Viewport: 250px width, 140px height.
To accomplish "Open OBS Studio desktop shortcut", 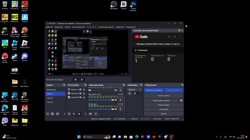I will coord(114,5).
